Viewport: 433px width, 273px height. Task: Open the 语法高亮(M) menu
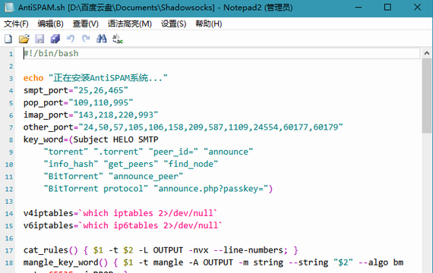[130, 24]
